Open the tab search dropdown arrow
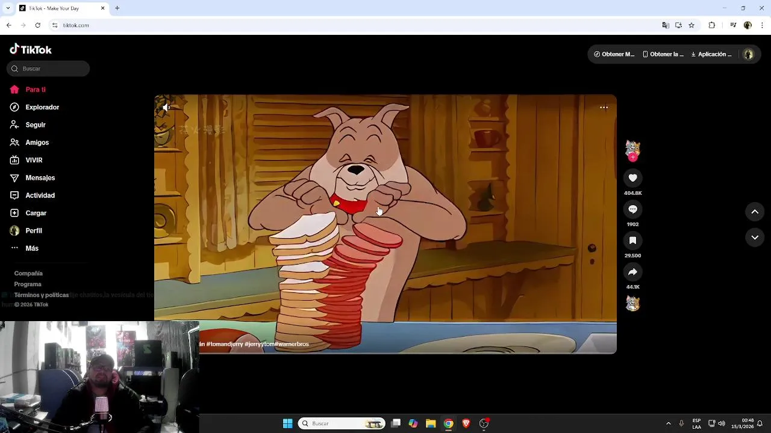This screenshot has width=771, height=433. pyautogui.click(x=8, y=8)
